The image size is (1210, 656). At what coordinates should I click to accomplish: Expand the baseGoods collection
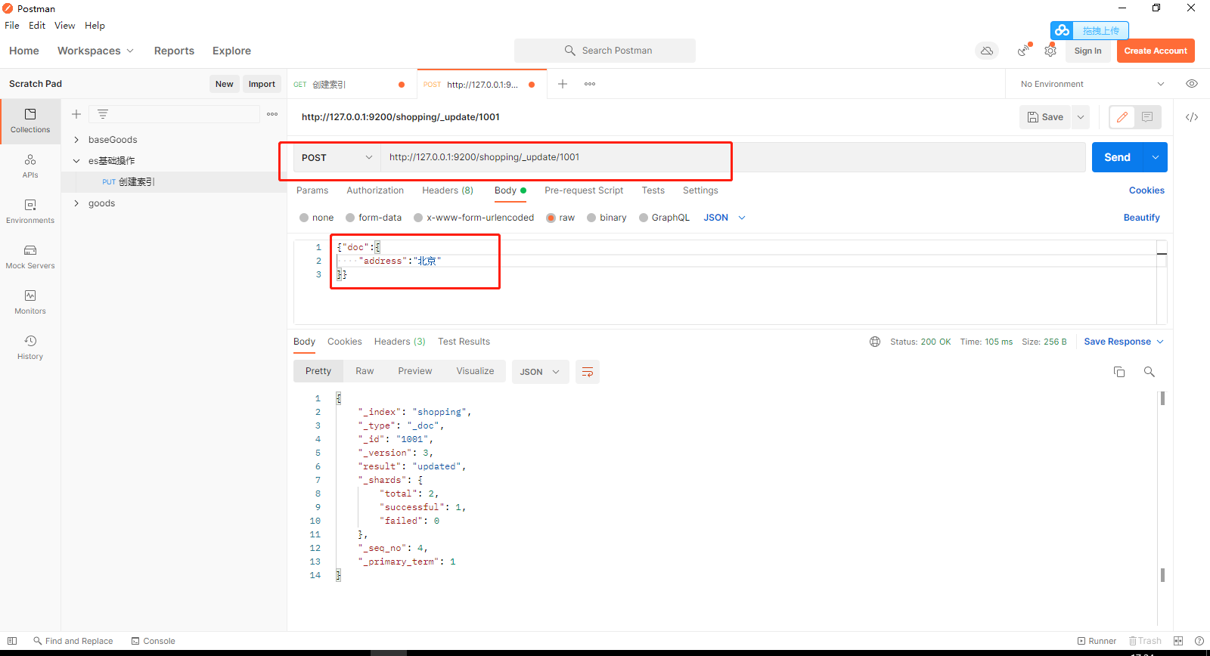tap(76, 140)
